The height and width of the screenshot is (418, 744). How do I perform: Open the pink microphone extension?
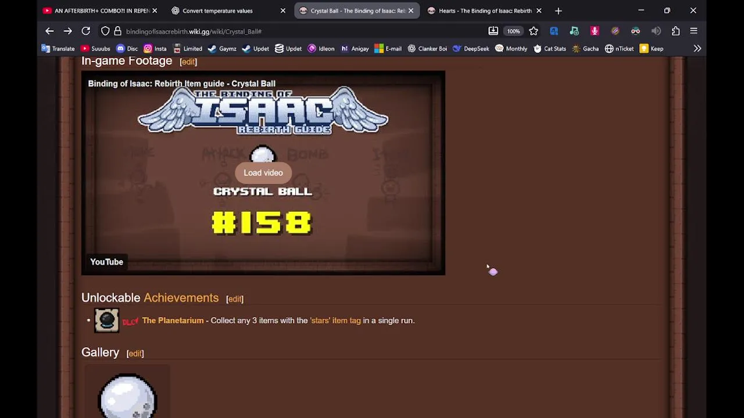pyautogui.click(x=595, y=31)
